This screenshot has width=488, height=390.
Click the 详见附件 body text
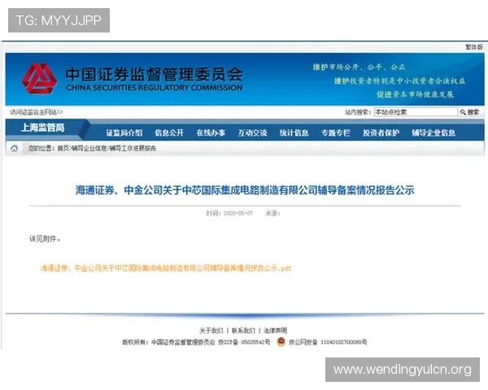45,239
